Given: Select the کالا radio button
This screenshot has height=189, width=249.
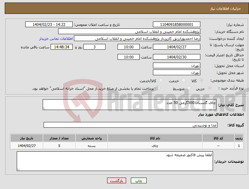Looking at the screenshot, I should [x=201, y=80].
